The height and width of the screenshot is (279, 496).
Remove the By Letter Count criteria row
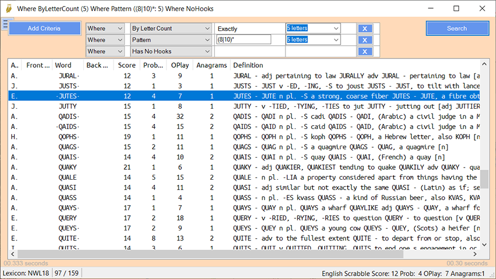364,29
